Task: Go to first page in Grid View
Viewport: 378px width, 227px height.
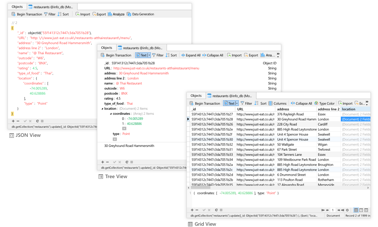Action: click(x=323, y=210)
